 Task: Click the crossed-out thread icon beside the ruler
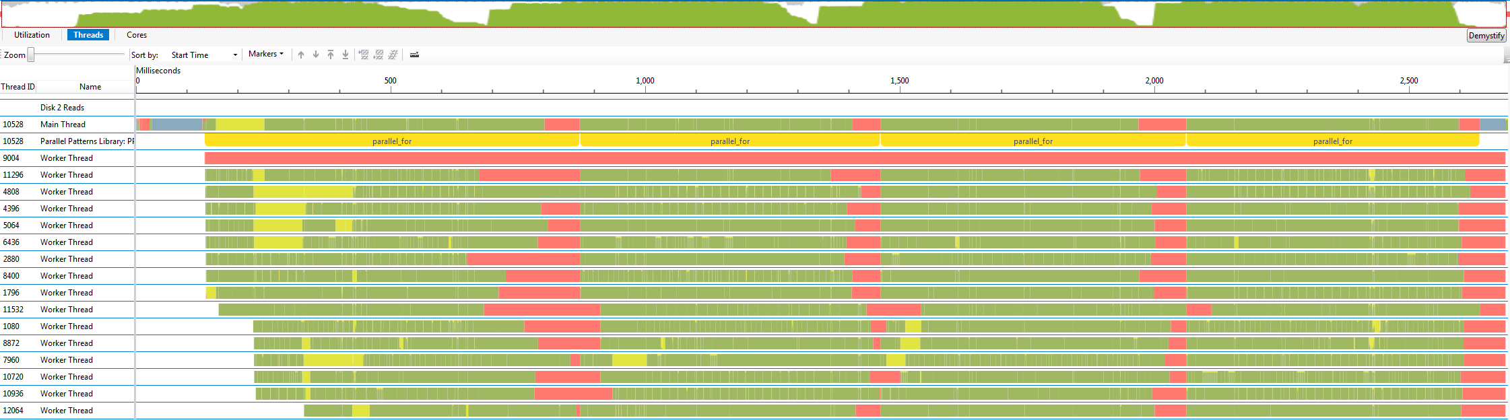[393, 55]
